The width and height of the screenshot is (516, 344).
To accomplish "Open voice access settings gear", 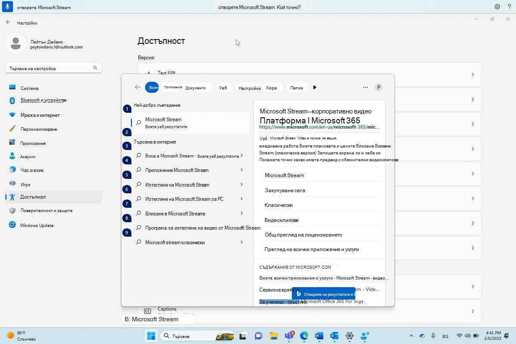I will [x=497, y=7].
